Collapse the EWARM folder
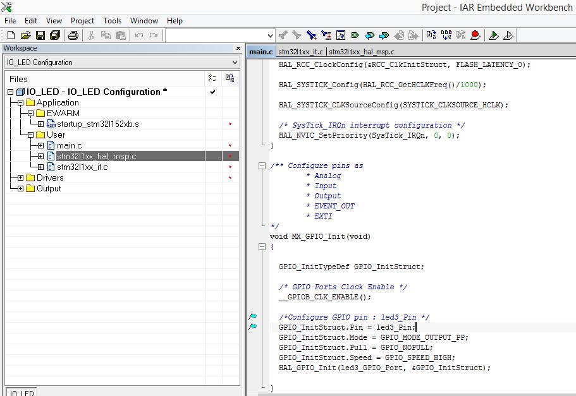The image size is (576, 396). click(x=31, y=114)
